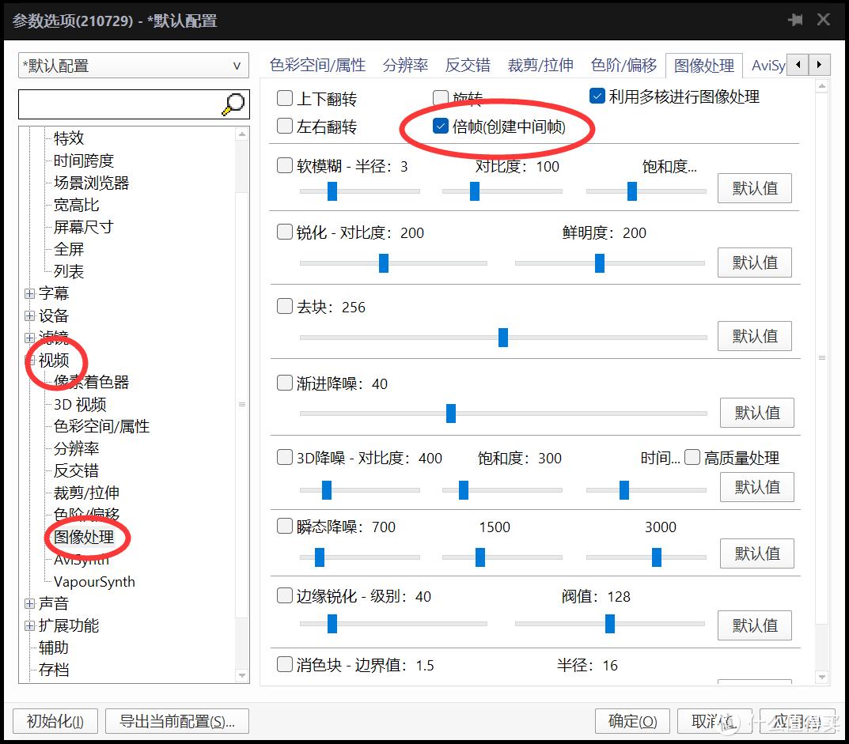
Task: Select 场景浏览器 in the settings tree
Action: [x=90, y=182]
